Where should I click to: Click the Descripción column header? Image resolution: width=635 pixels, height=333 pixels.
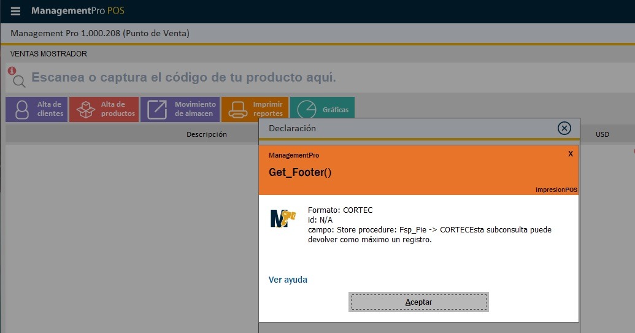207,134
